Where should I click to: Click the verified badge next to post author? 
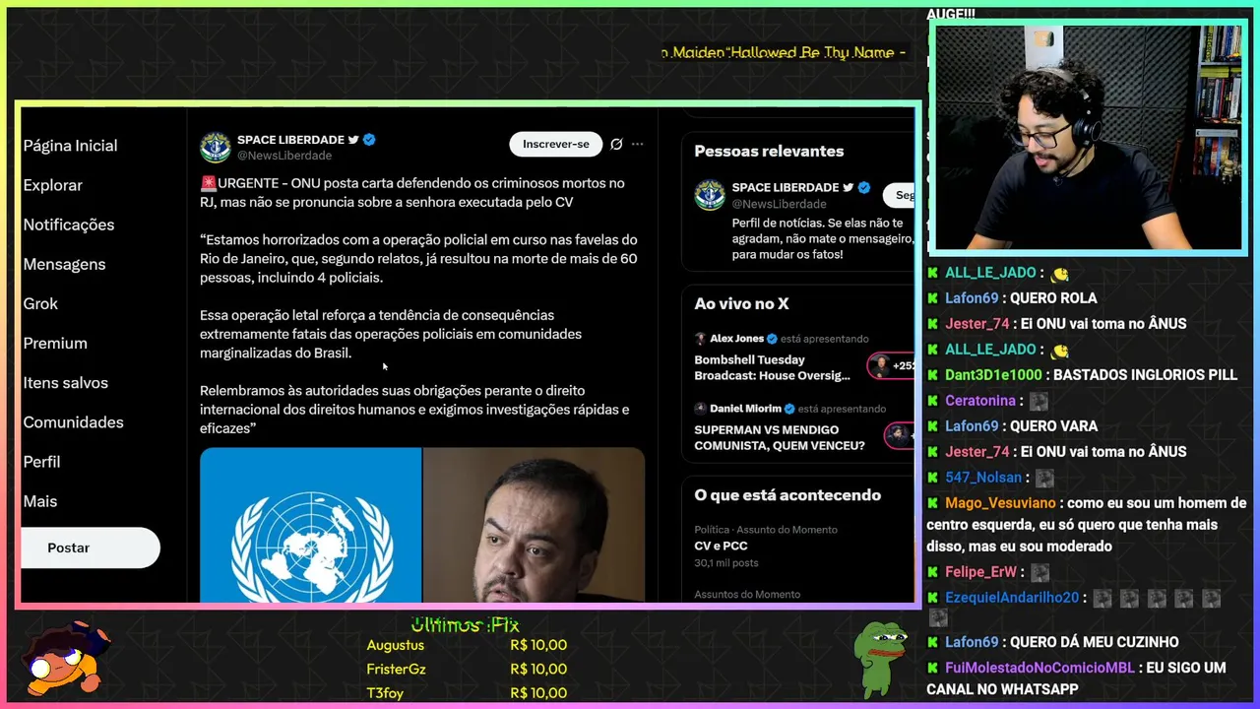pyautogui.click(x=369, y=140)
